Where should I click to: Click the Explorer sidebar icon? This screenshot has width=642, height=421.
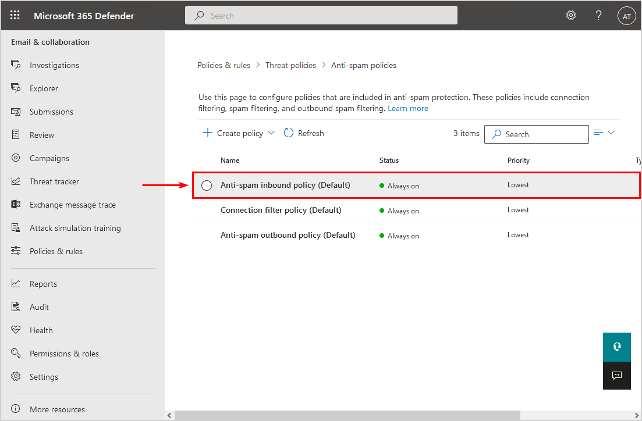(16, 88)
